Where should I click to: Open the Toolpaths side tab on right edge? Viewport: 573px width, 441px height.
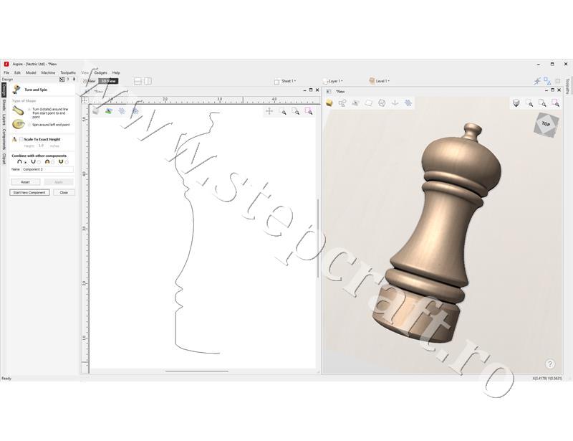point(567,86)
